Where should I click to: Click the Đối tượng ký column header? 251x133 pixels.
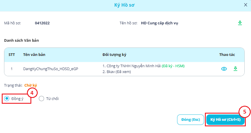pos(114,55)
